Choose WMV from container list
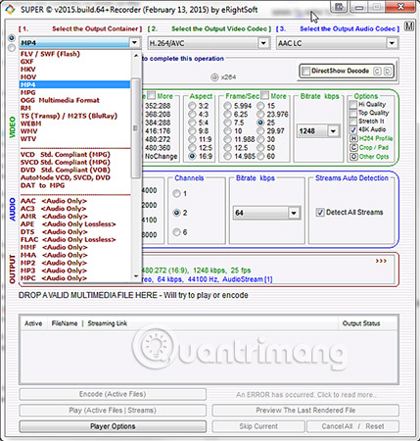The image size is (420, 441). point(74,131)
